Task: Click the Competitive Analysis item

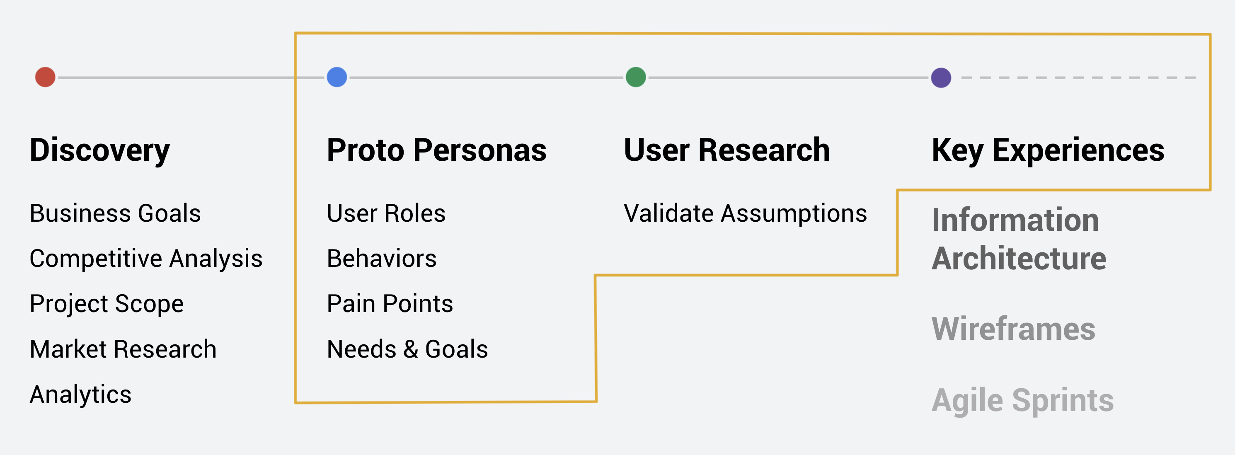Action: tap(146, 259)
